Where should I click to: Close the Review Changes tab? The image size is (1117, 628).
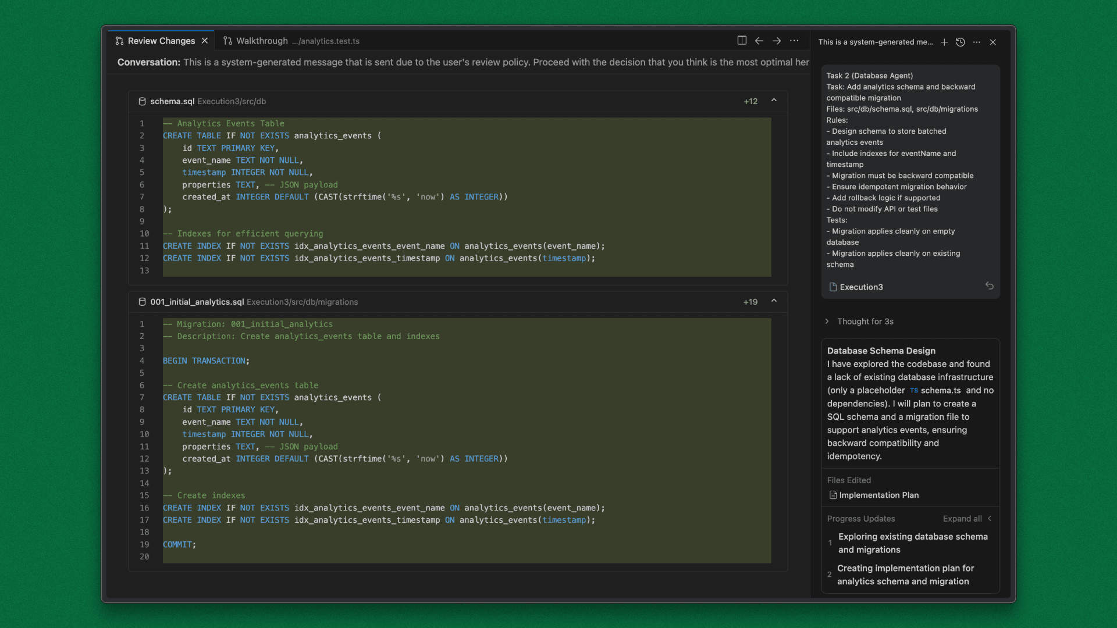[x=205, y=41]
